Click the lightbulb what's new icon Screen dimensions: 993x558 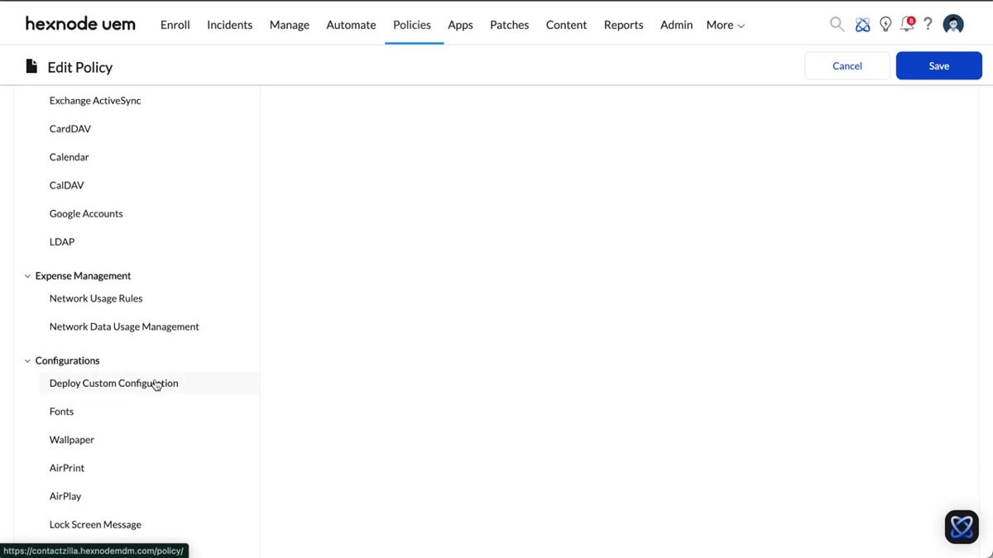885,24
